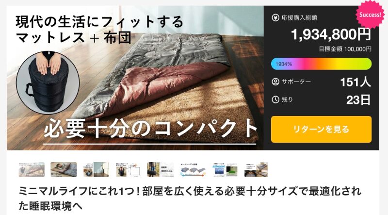Image resolution: width=388 pixels, height=215 pixels.
Task: Open the リターンを見る button
Action: point(321,129)
